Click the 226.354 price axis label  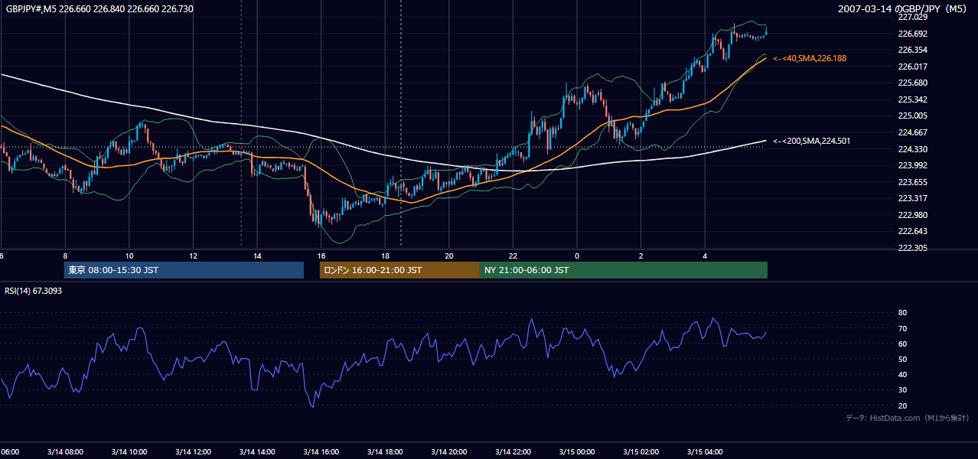point(912,50)
